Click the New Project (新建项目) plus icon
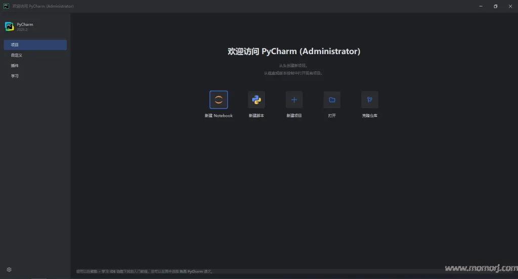 [x=294, y=100]
